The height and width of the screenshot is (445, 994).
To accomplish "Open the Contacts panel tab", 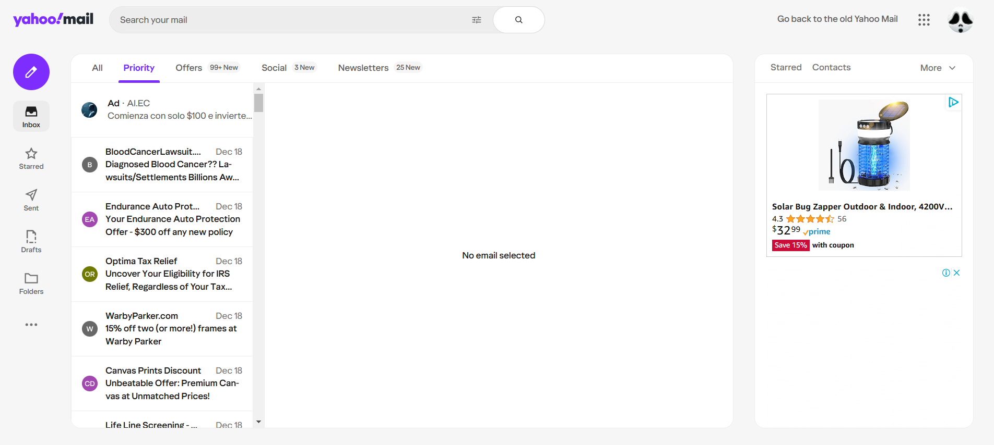I will point(831,67).
